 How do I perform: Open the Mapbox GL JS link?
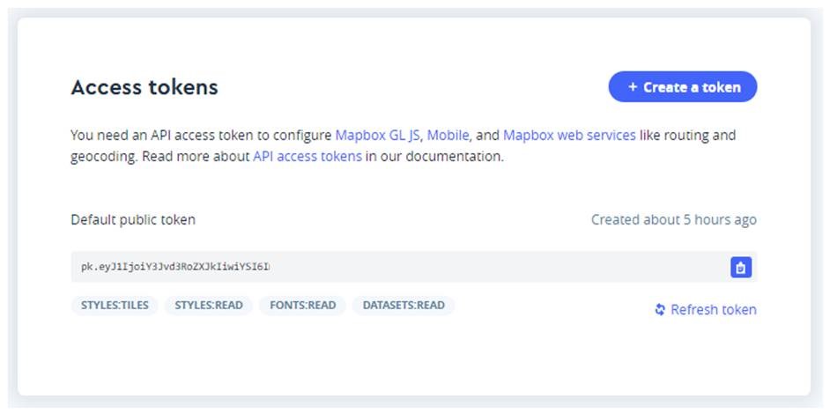377,136
